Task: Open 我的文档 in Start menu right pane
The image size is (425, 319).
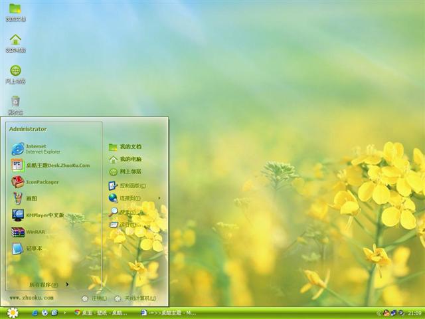Action: pos(125,147)
